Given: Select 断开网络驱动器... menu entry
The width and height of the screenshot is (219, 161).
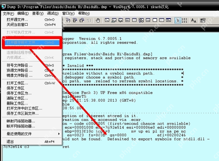Looking at the screenshot, I should coord(32,126).
